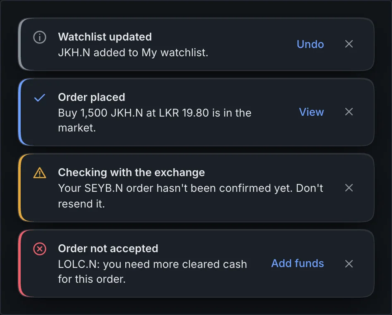This screenshot has height=315, width=392.
Task: Click the JKH.N ticker in the Order placed message
Action: click(x=127, y=113)
